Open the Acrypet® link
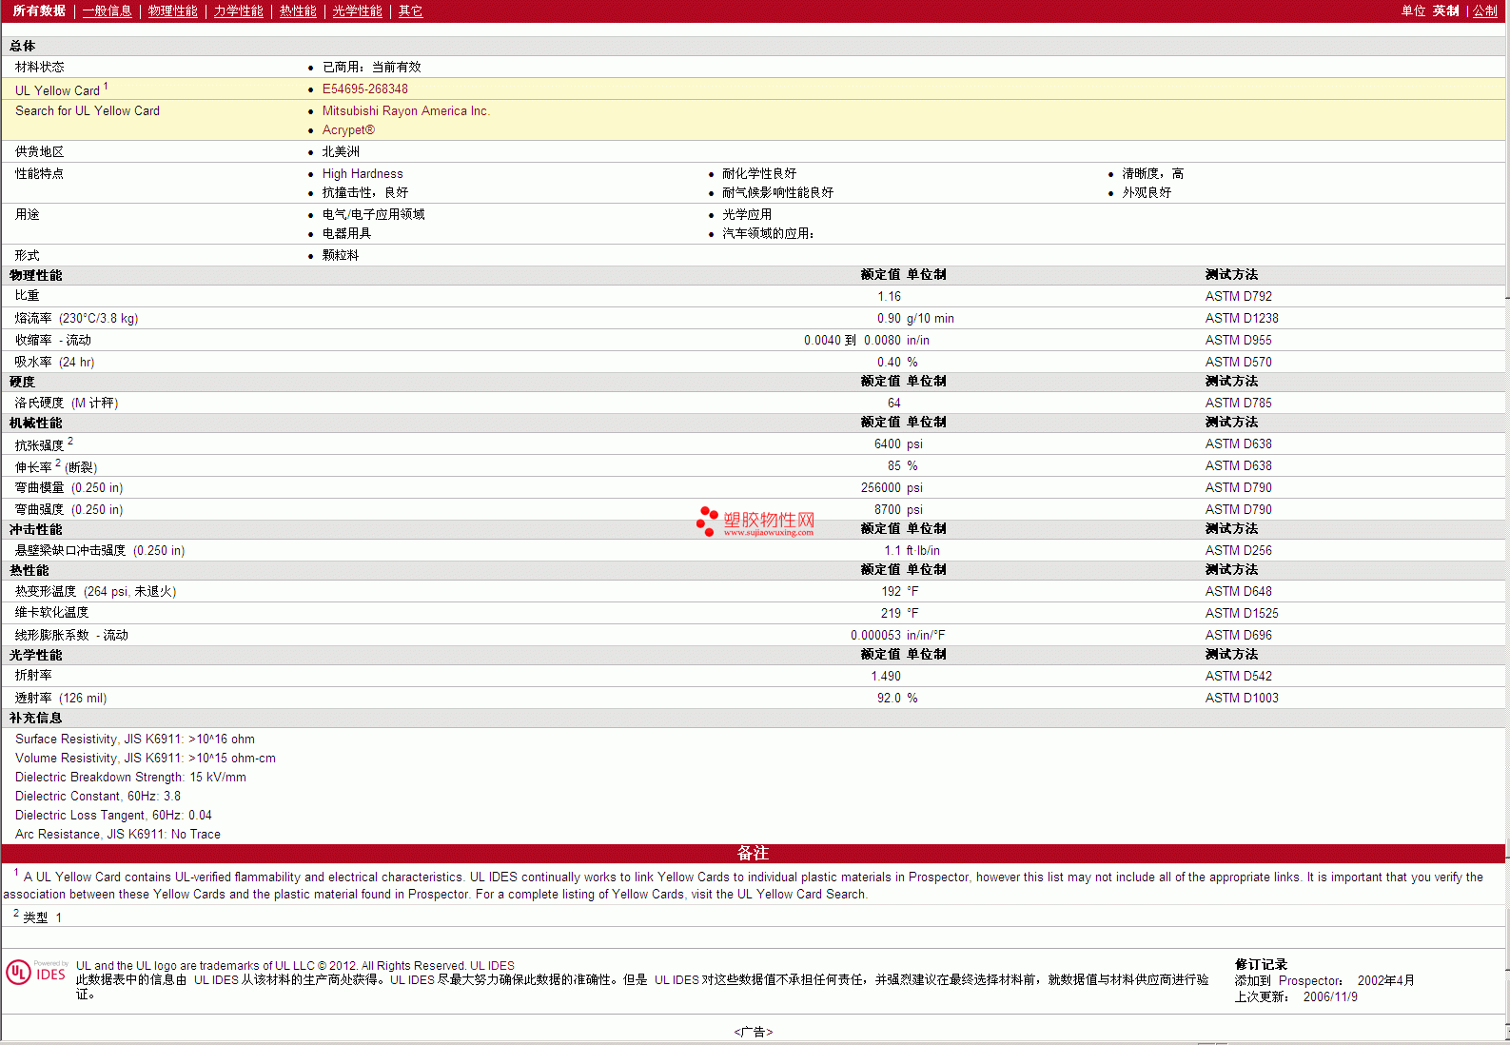This screenshot has height=1045, width=1510. (348, 130)
